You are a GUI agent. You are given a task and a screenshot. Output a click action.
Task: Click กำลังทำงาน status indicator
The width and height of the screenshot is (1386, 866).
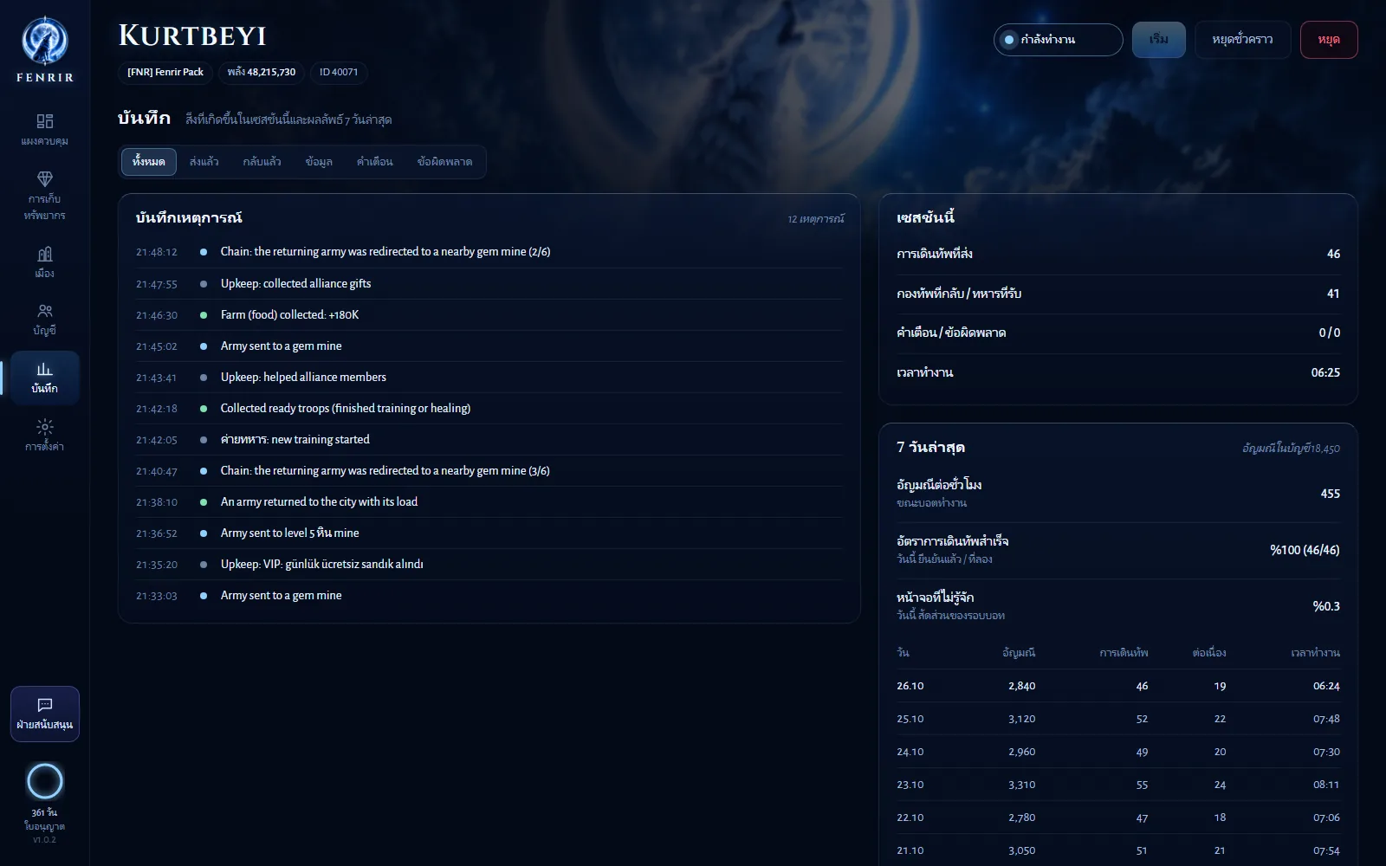coord(1058,40)
